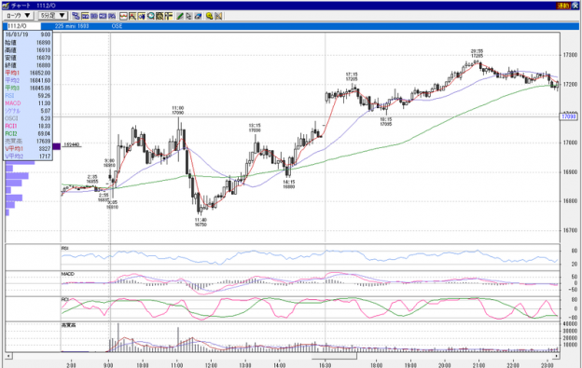582x368 pixels.
Task: Click the yellow zoom-out magnifier icon
Action: [209, 16]
